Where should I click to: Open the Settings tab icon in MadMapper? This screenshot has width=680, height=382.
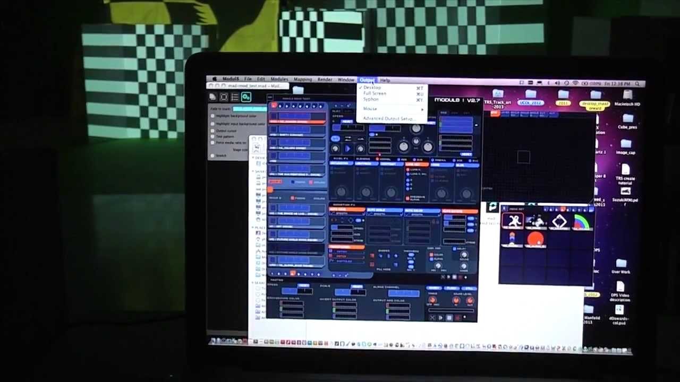click(246, 97)
